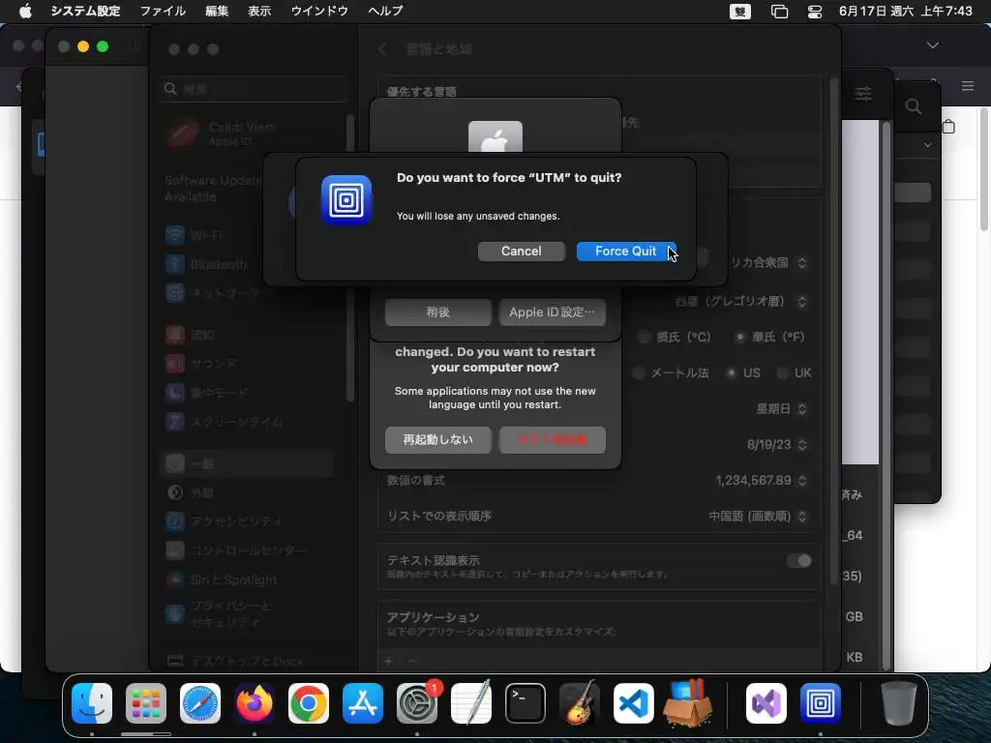Open TextEdit from the Dock
The image size is (991, 743).
coord(471,703)
